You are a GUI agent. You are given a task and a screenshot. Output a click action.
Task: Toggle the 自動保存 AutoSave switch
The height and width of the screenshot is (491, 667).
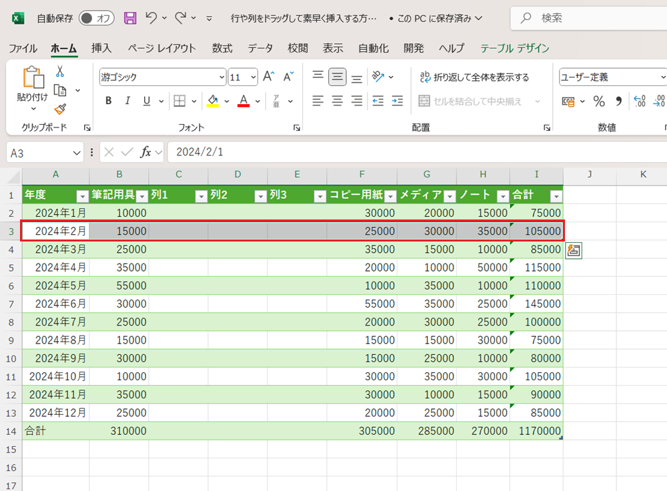tap(97, 18)
